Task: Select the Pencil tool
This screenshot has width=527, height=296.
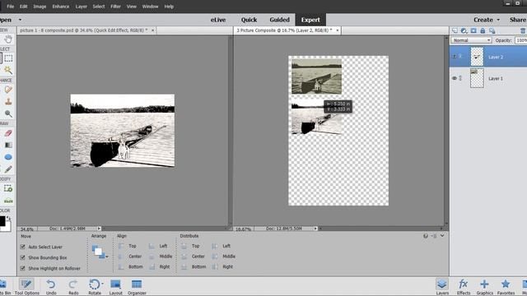Action: 8,169
